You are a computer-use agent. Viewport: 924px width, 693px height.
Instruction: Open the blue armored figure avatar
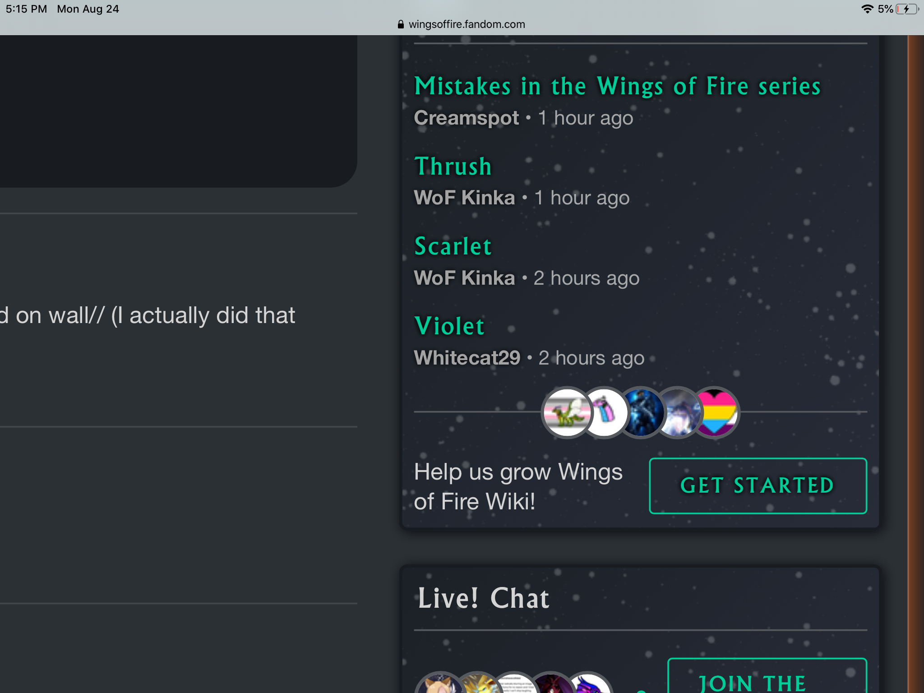tap(641, 412)
